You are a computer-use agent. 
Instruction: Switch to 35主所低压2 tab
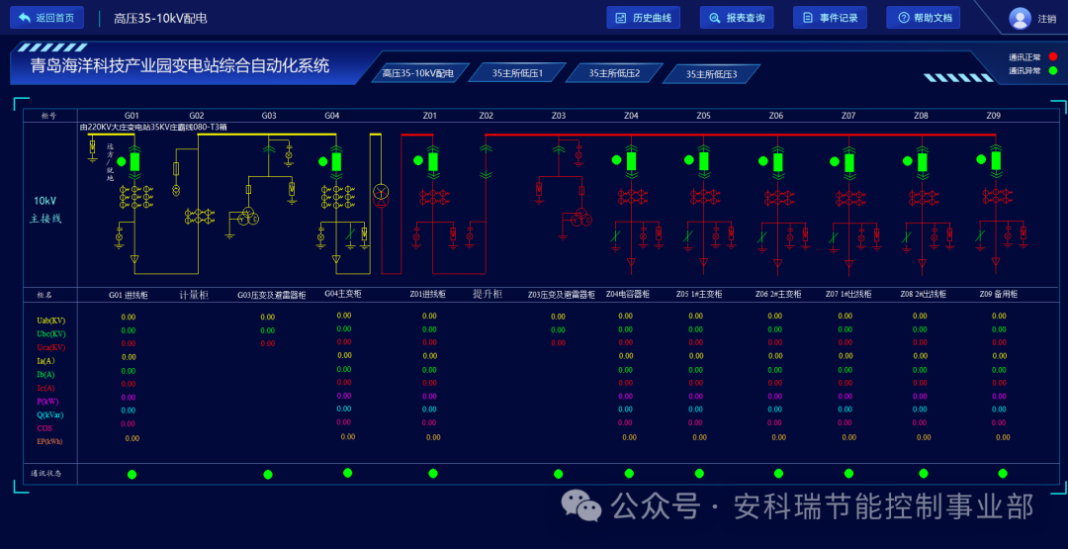click(614, 73)
